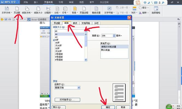182x109 pixels.
Task: Click the printer icon in quick toolbar
Action: [10, 19]
